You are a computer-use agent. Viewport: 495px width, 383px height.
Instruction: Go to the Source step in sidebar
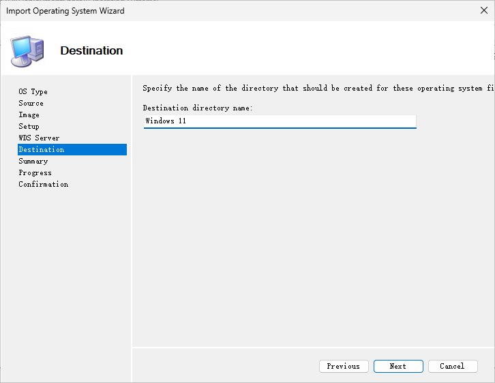coord(31,103)
